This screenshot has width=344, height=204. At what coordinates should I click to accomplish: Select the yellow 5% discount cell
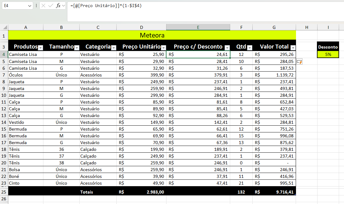click(x=328, y=54)
